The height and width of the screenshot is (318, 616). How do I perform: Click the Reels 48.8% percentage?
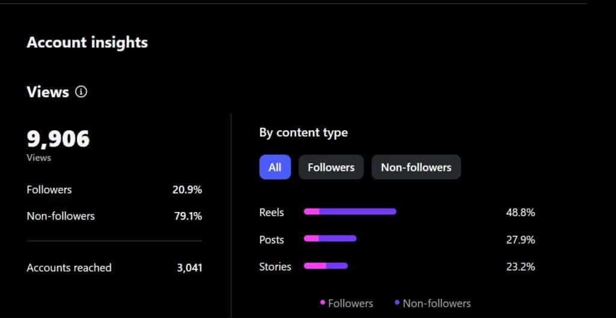(520, 213)
